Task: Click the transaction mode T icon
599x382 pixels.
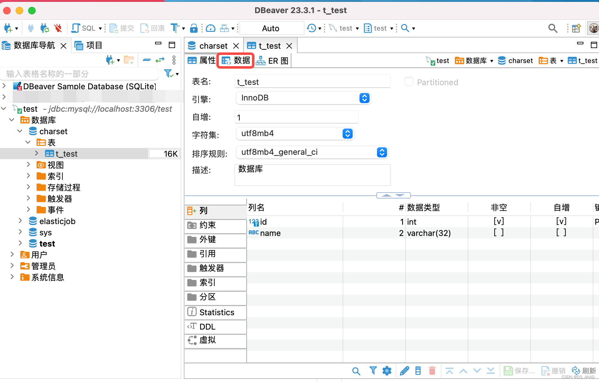Action: (x=175, y=28)
